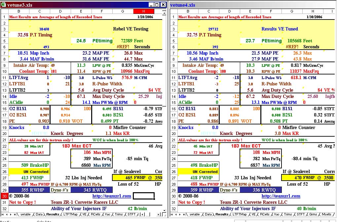Jump to last sheet tab in vetune3.xls

pyautogui.click(x=15, y=214)
